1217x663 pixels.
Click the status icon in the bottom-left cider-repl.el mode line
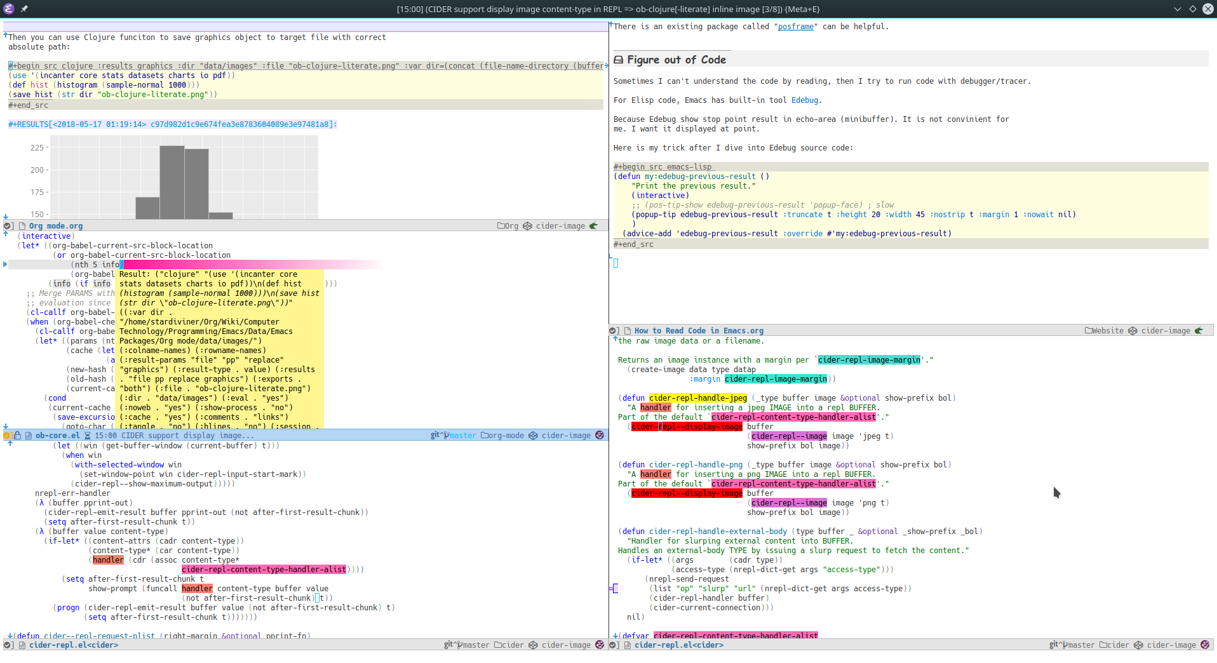point(8,645)
